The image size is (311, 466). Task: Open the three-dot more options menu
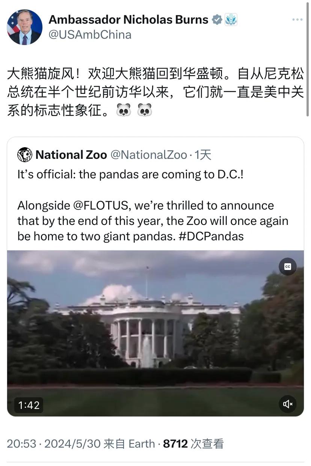(x=297, y=20)
